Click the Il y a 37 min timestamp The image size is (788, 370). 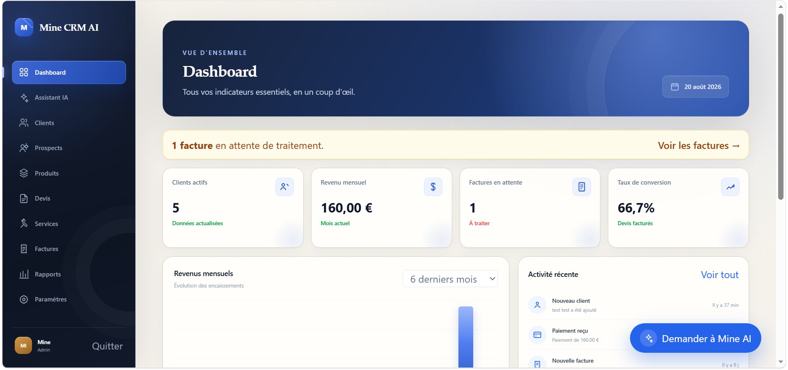point(725,305)
